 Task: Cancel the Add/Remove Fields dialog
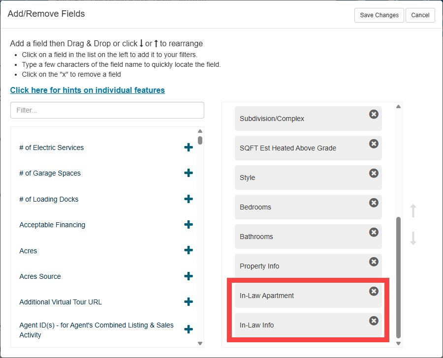click(x=420, y=15)
